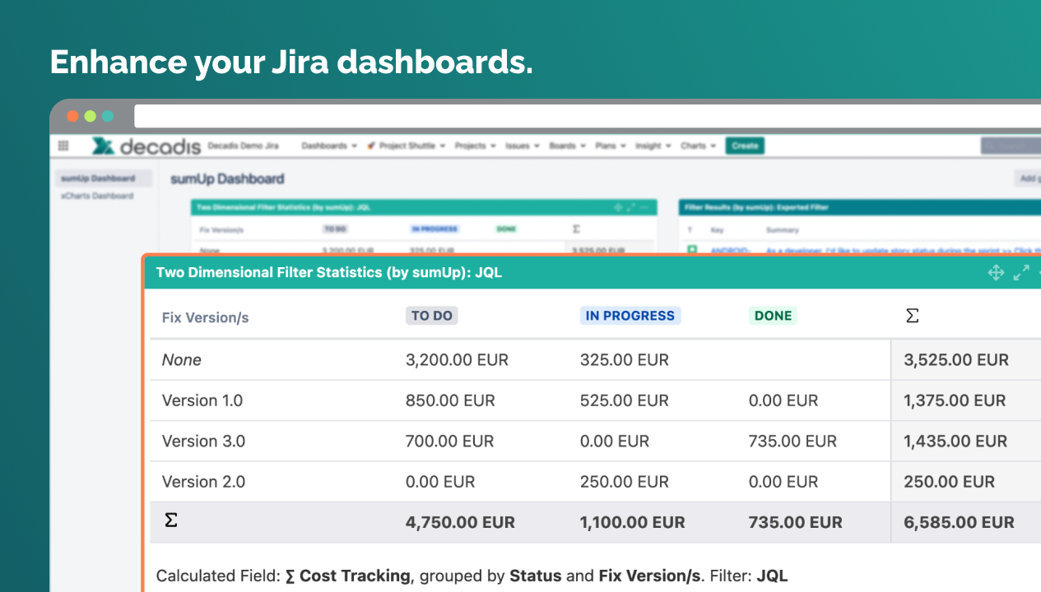
Task: Open the Insight dropdown menu
Action: click(653, 146)
